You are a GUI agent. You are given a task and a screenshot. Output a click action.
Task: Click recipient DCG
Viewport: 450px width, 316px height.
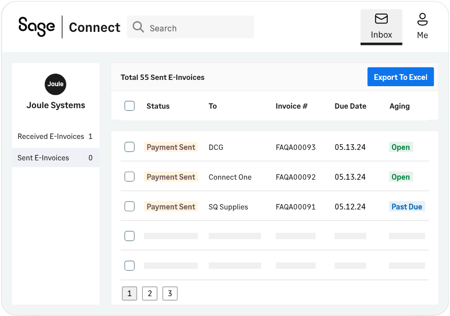pos(216,147)
